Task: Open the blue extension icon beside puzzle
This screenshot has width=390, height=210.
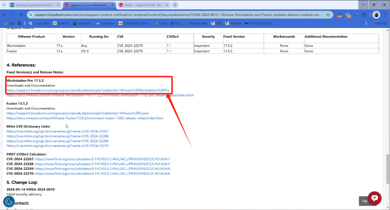Action: pyautogui.click(x=356, y=15)
